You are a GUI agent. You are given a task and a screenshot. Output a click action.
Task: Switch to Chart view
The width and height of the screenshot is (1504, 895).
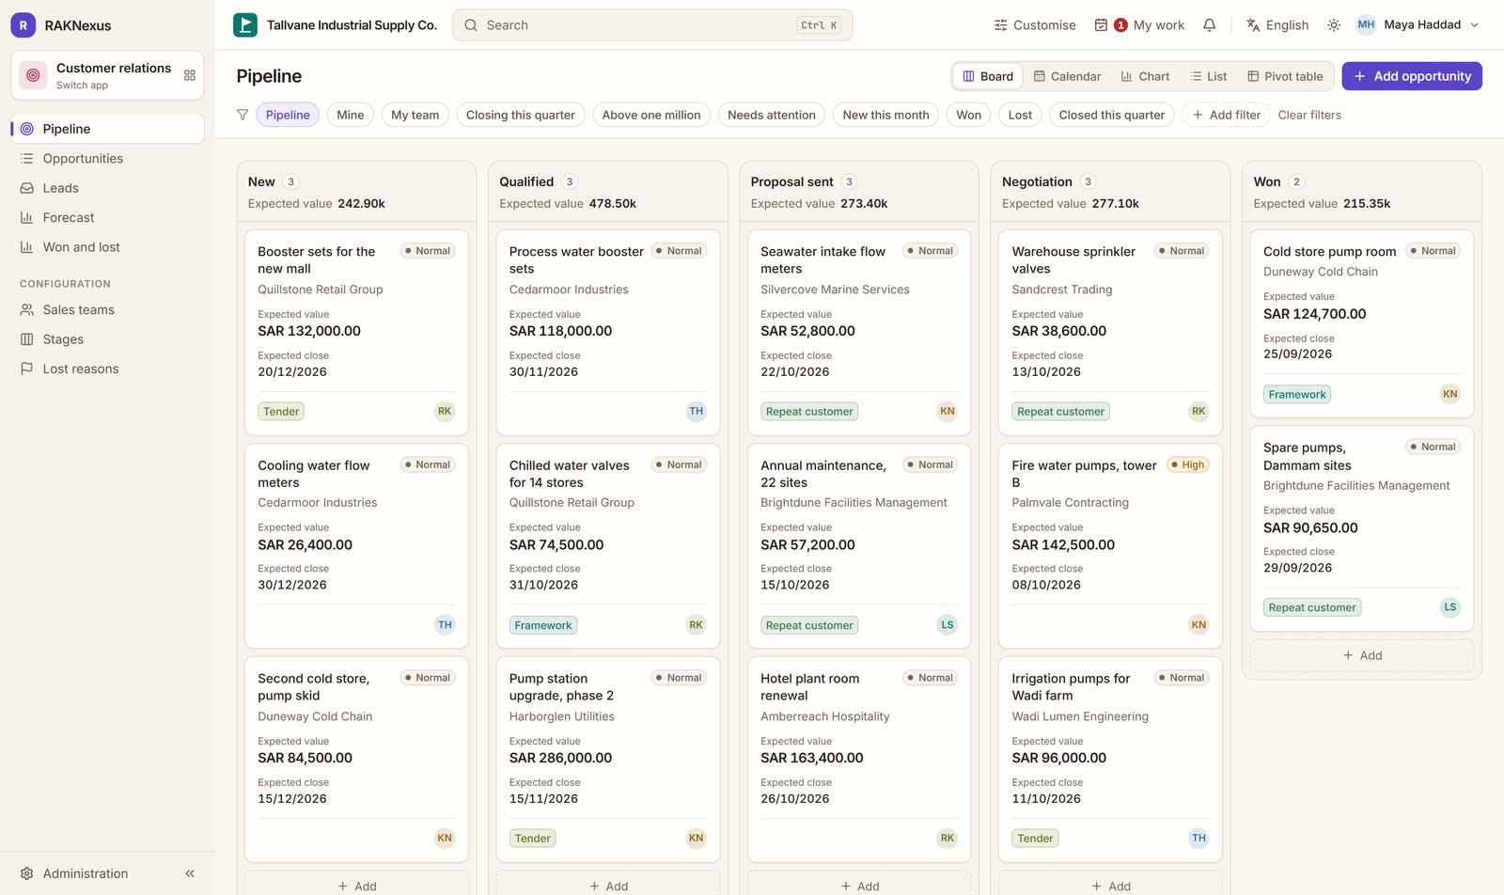point(1145,76)
